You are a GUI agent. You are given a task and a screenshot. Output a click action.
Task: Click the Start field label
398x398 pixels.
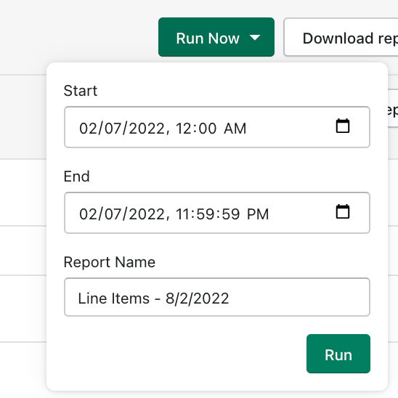pos(81,91)
